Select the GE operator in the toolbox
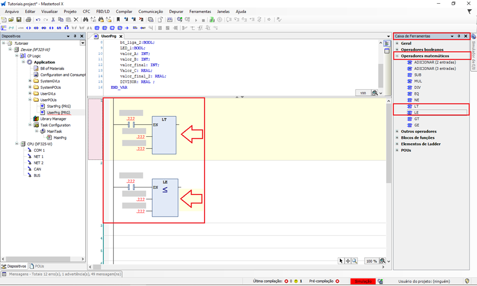Viewport: 477px width, 286px height. 417,125
